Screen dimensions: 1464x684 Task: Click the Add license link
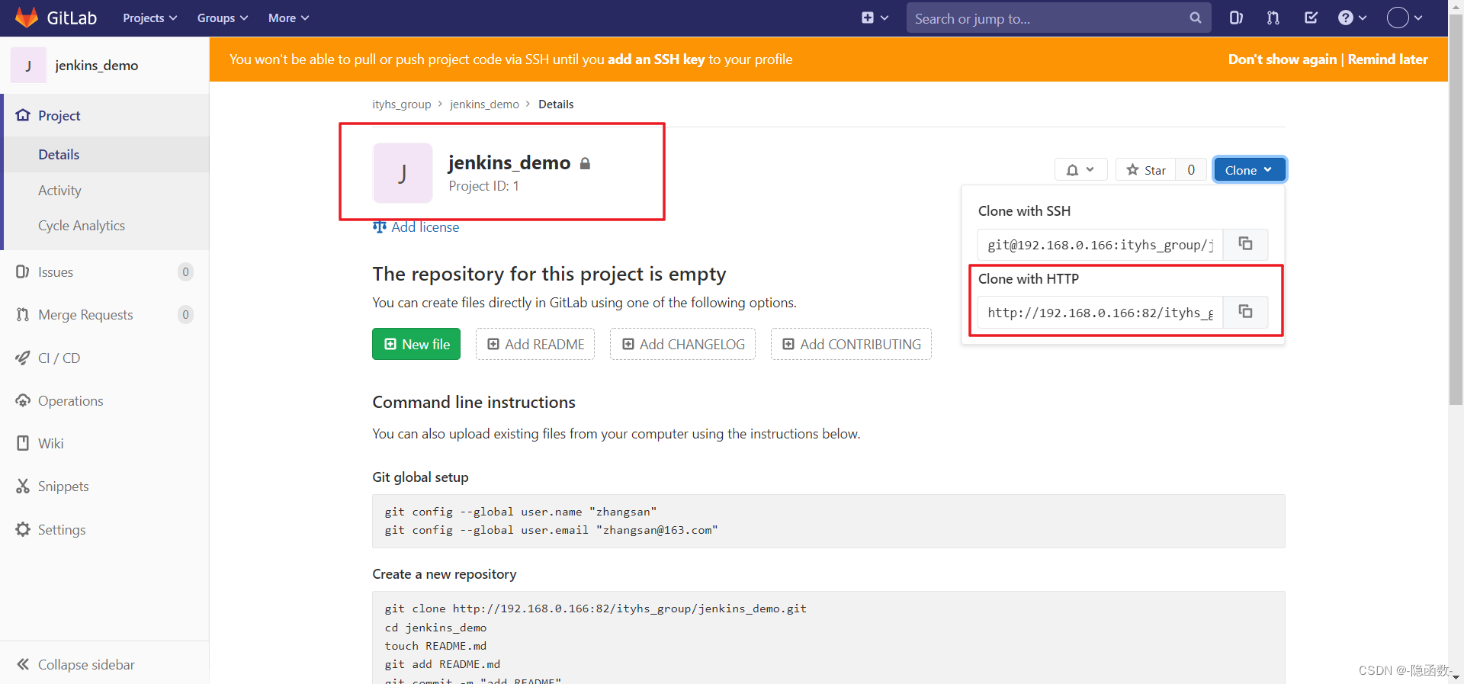pos(416,227)
